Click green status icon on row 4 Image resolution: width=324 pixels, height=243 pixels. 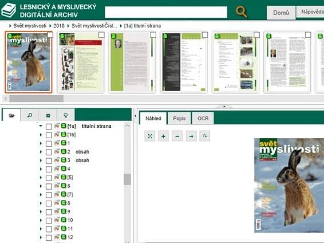pos(64,168)
